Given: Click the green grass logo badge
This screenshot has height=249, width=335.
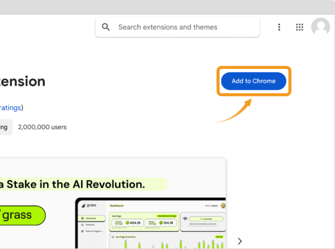Looking at the screenshot, I should [x=23, y=215].
